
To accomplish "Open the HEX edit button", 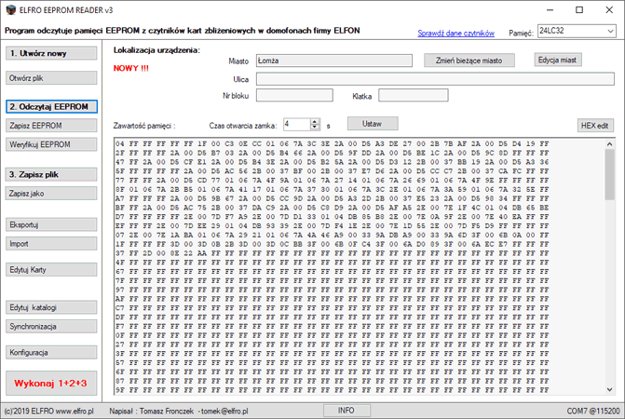I will [595, 126].
